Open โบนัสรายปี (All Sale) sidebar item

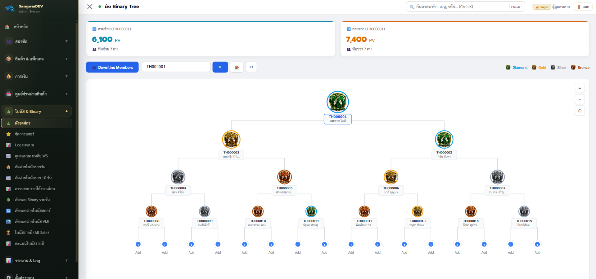(37, 232)
